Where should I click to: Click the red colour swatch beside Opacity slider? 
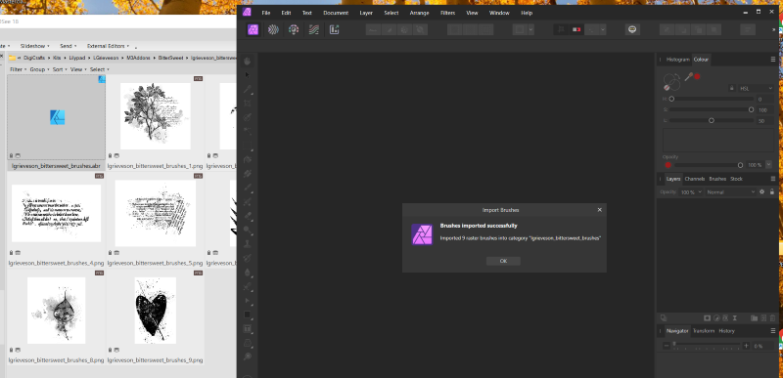click(668, 165)
